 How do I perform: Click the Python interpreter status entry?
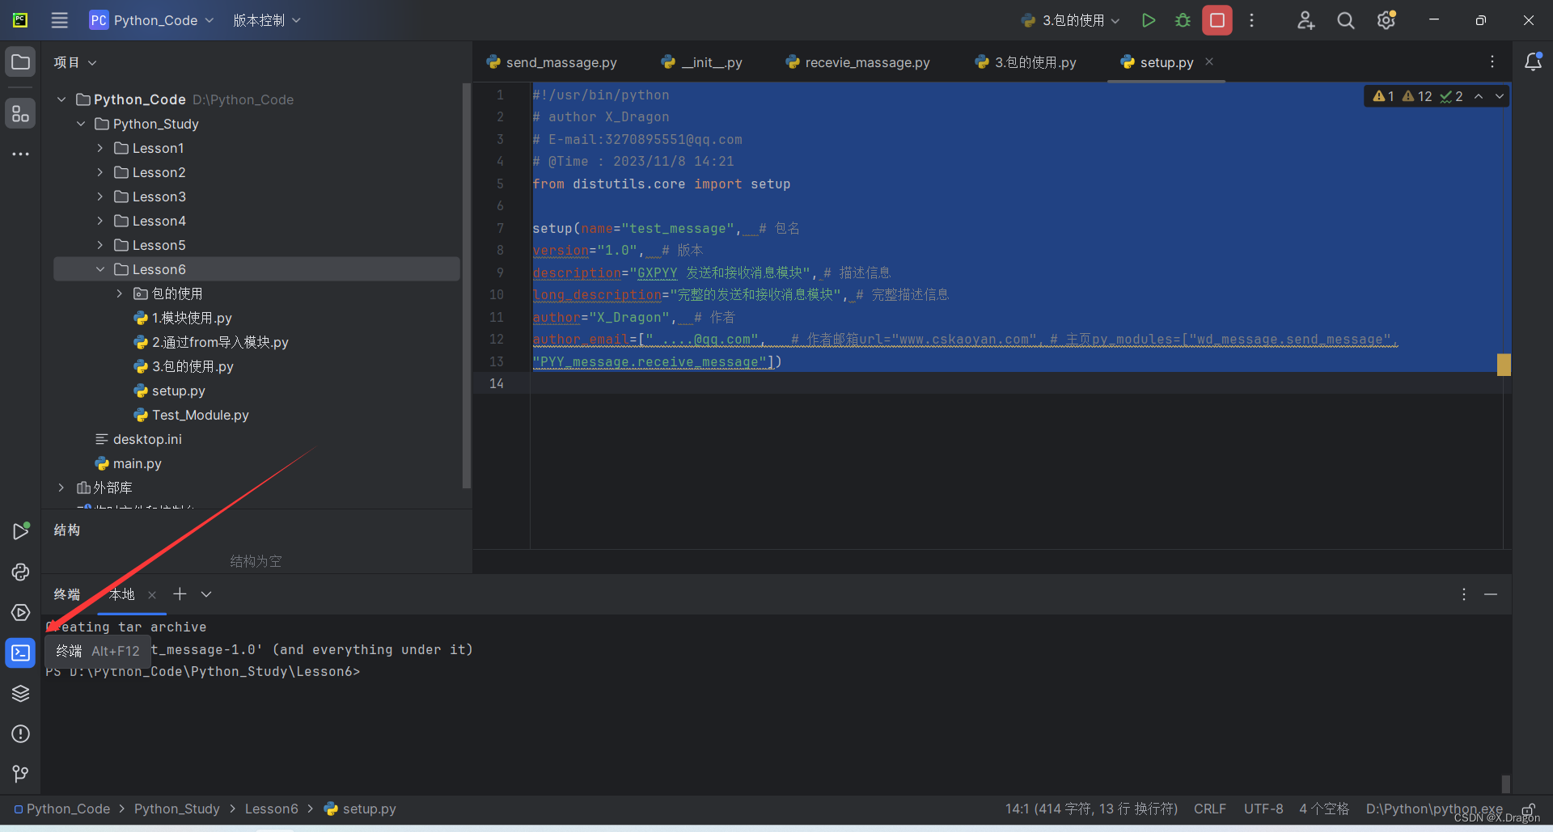click(1434, 809)
